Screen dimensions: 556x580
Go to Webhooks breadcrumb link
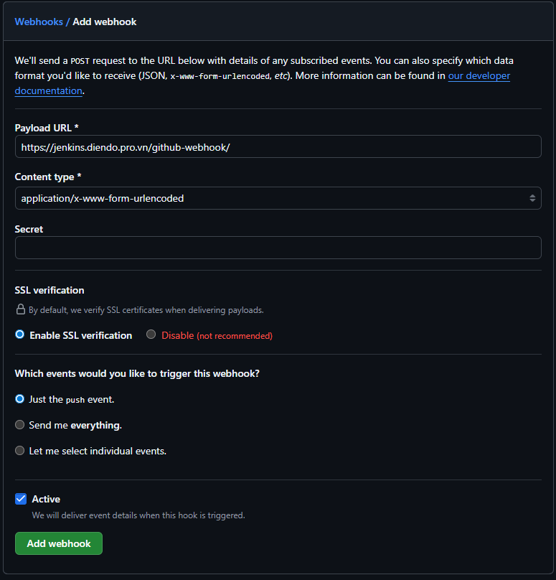39,22
